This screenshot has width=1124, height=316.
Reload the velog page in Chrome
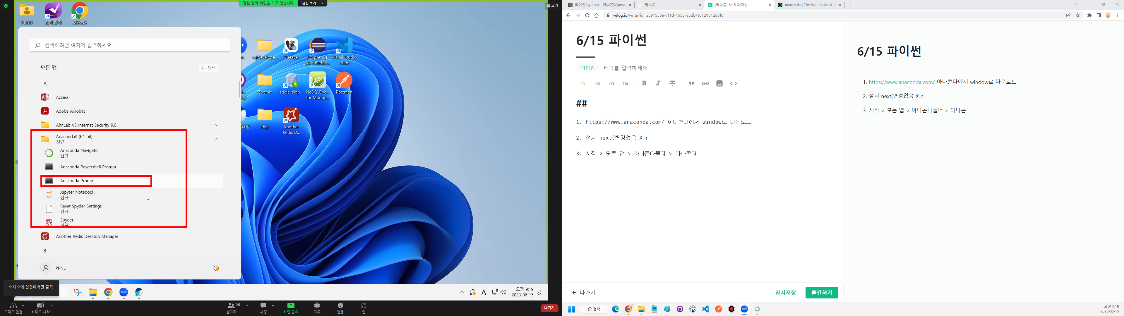click(587, 15)
